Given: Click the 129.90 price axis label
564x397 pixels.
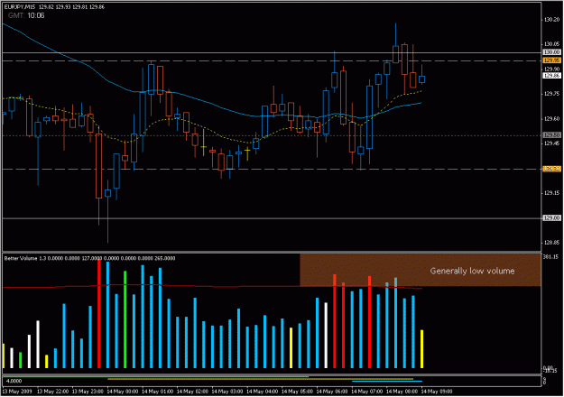Looking at the screenshot, I should pyautogui.click(x=551, y=69).
